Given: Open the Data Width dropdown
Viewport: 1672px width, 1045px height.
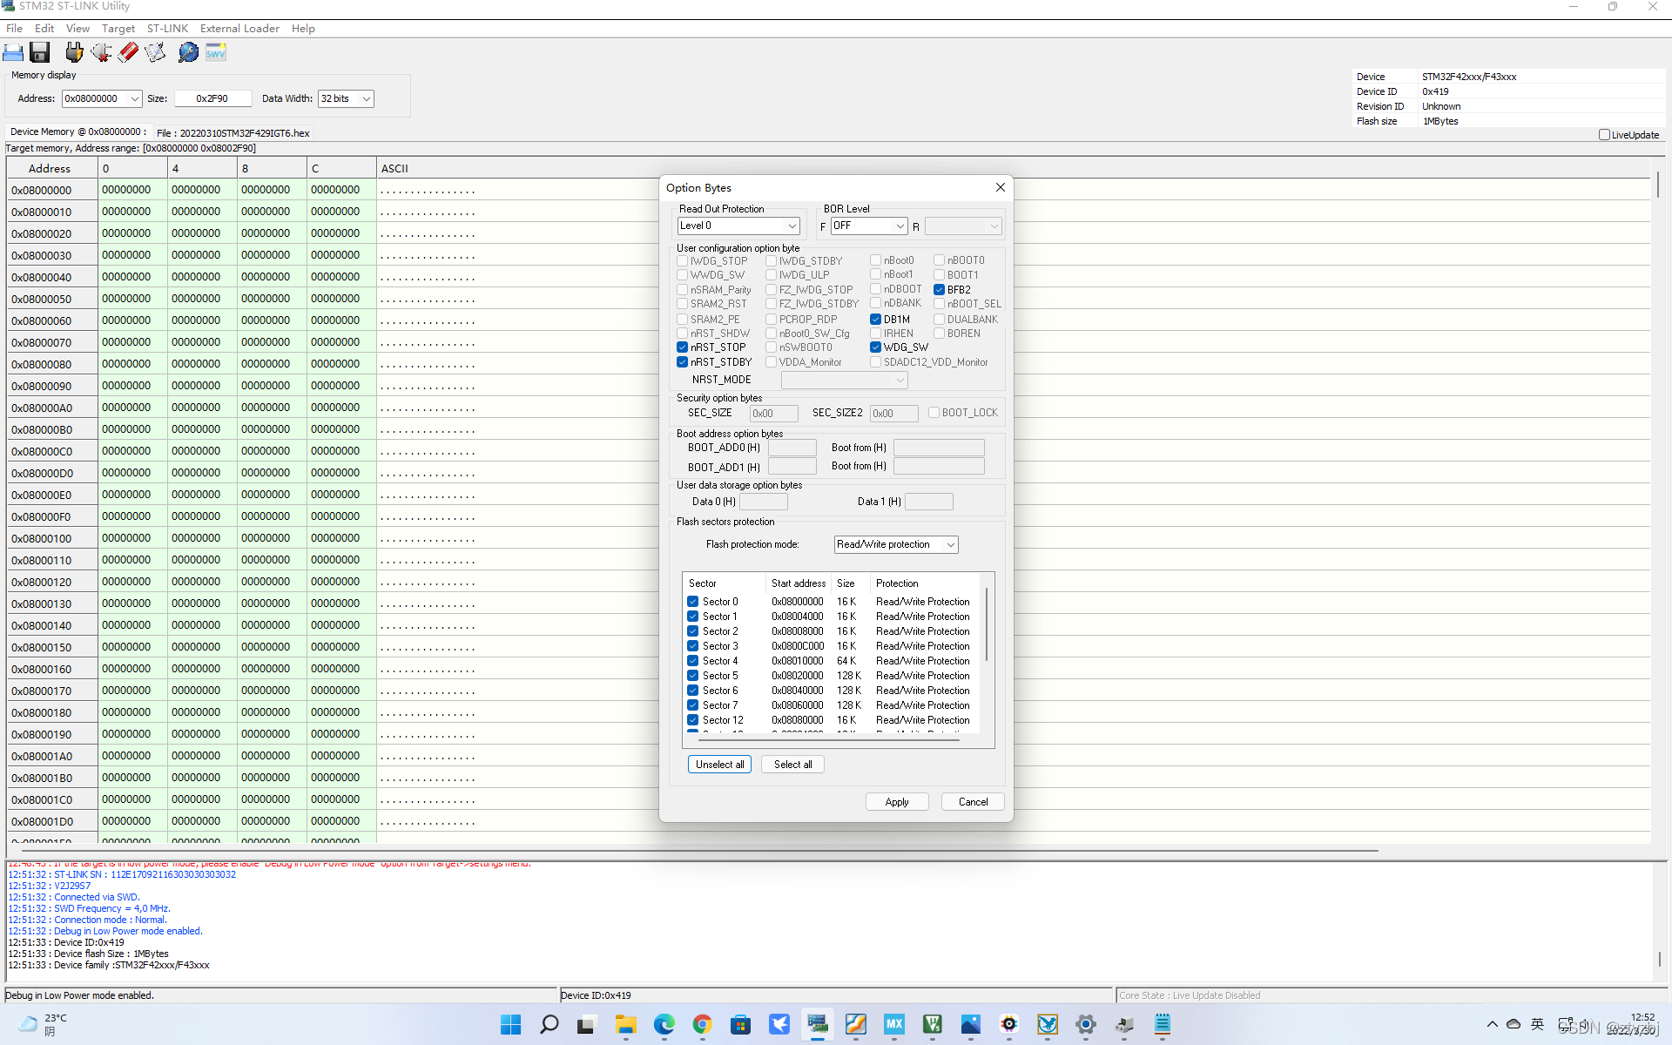Looking at the screenshot, I should pos(346,98).
